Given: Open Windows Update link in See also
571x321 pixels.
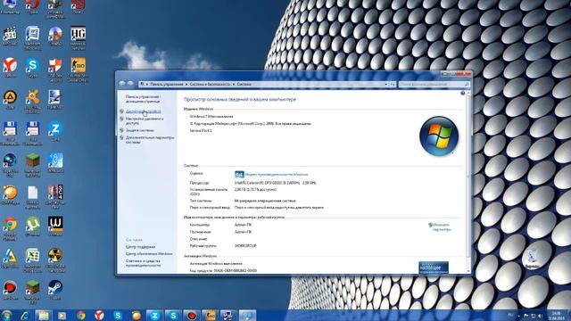Looking at the screenshot, I should [x=149, y=253].
